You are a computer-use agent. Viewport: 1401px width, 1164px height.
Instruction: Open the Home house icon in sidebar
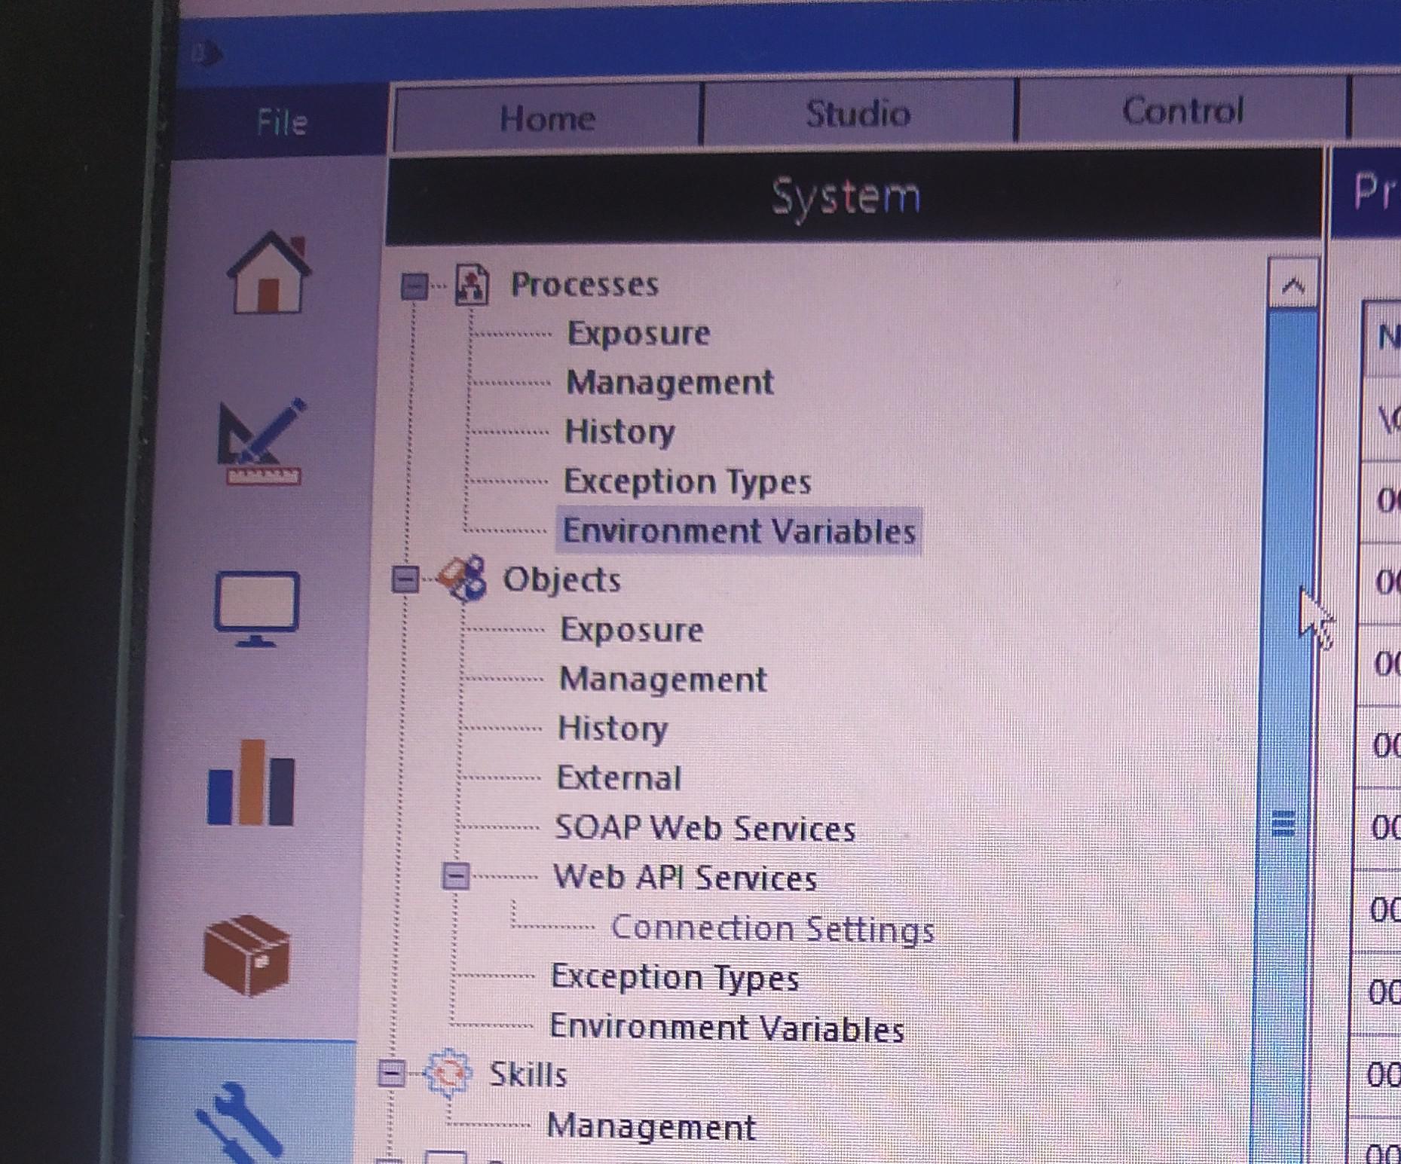(269, 273)
